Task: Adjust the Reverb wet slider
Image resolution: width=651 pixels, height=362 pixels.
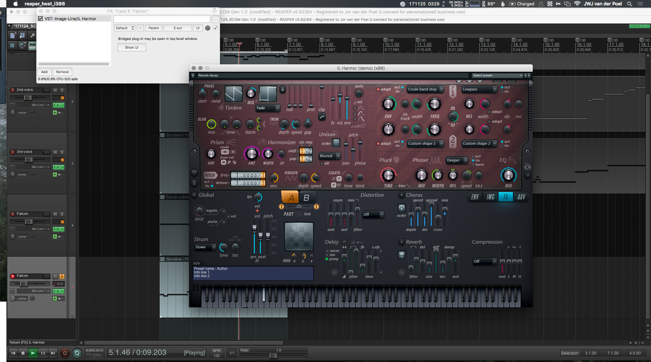Action: (456, 262)
